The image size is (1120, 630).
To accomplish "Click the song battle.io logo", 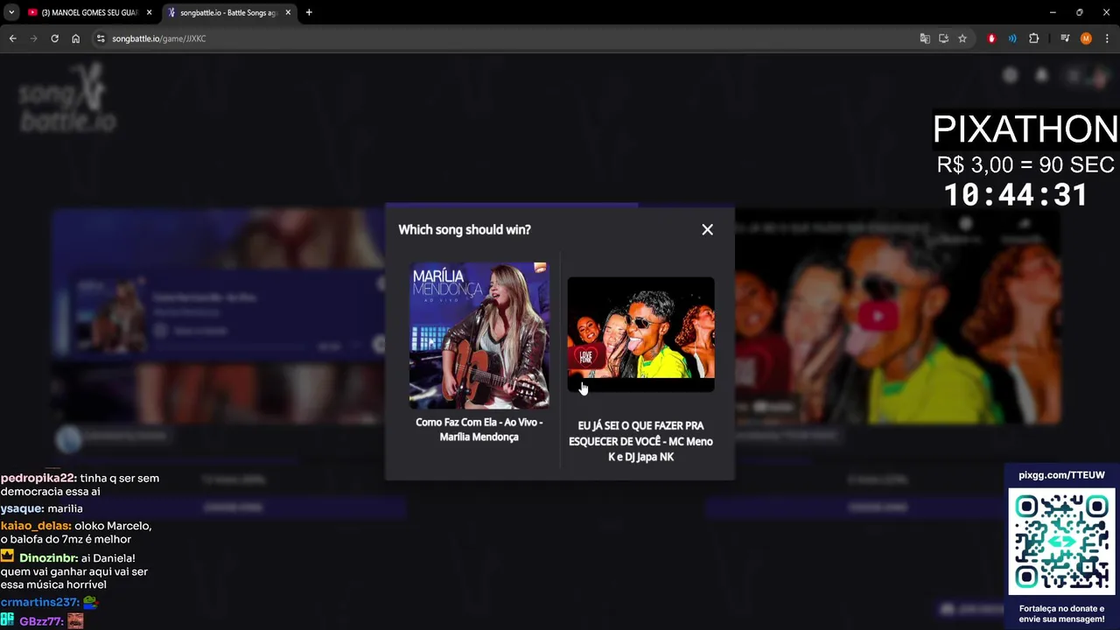I will [67, 98].
